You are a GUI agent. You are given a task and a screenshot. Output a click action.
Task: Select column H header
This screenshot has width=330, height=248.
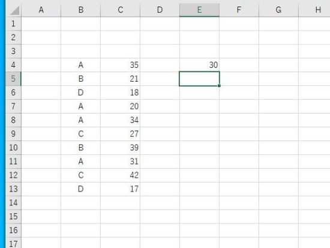click(x=314, y=10)
